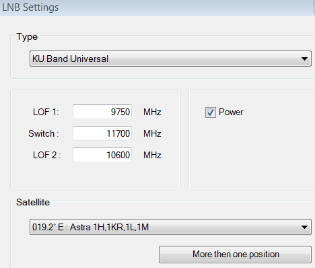Focus the LOF 1 field showing 9750

(x=102, y=112)
